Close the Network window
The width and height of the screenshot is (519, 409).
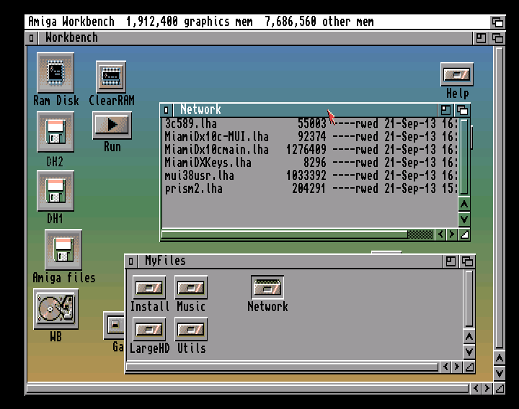[167, 109]
